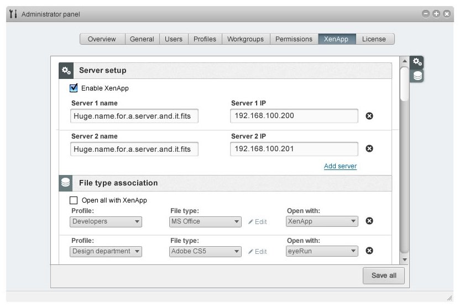The height and width of the screenshot is (308, 459).
Task: Switch to the Profiles tab
Action: click(205, 39)
